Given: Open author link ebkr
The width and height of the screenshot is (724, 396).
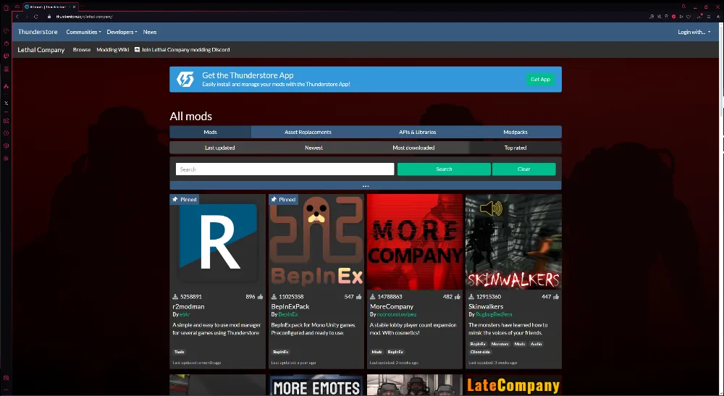Looking at the screenshot, I should (185, 314).
